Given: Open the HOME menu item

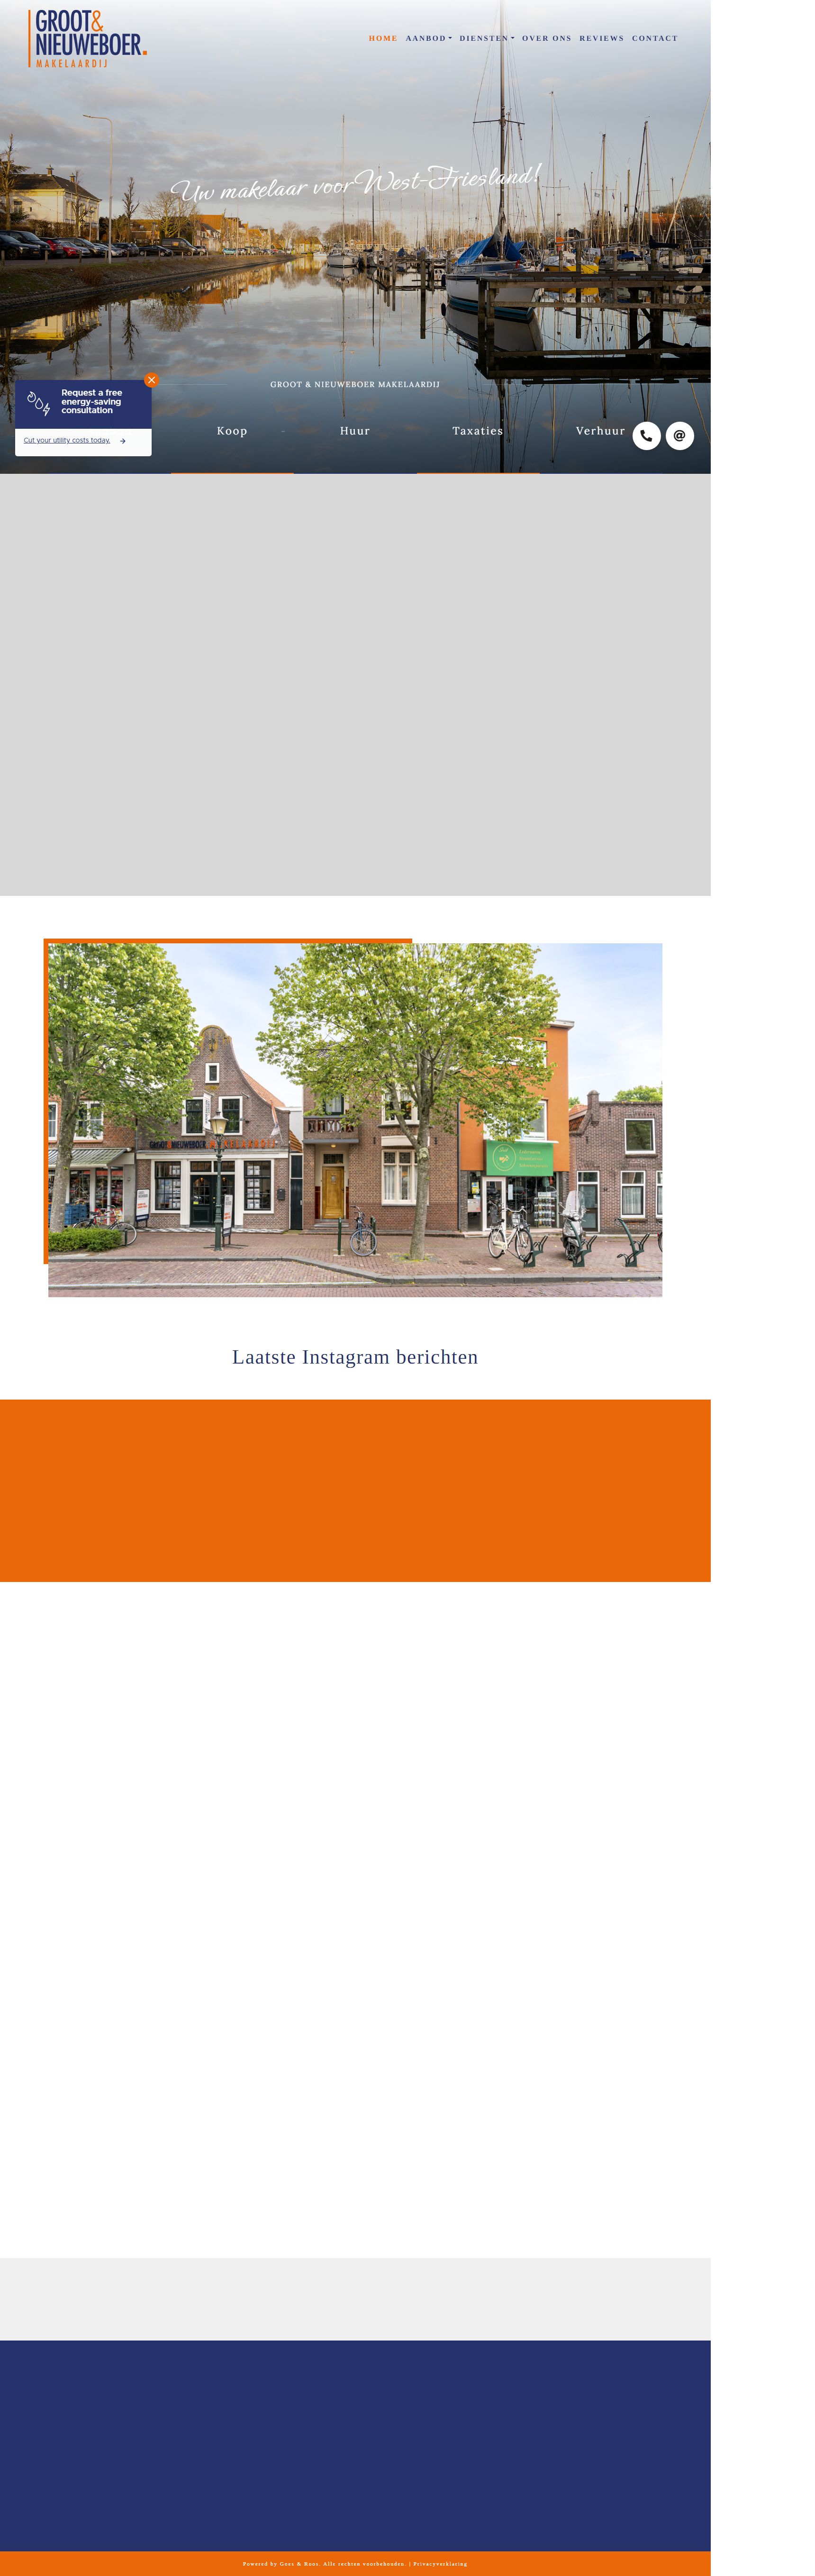Looking at the screenshot, I should (383, 38).
